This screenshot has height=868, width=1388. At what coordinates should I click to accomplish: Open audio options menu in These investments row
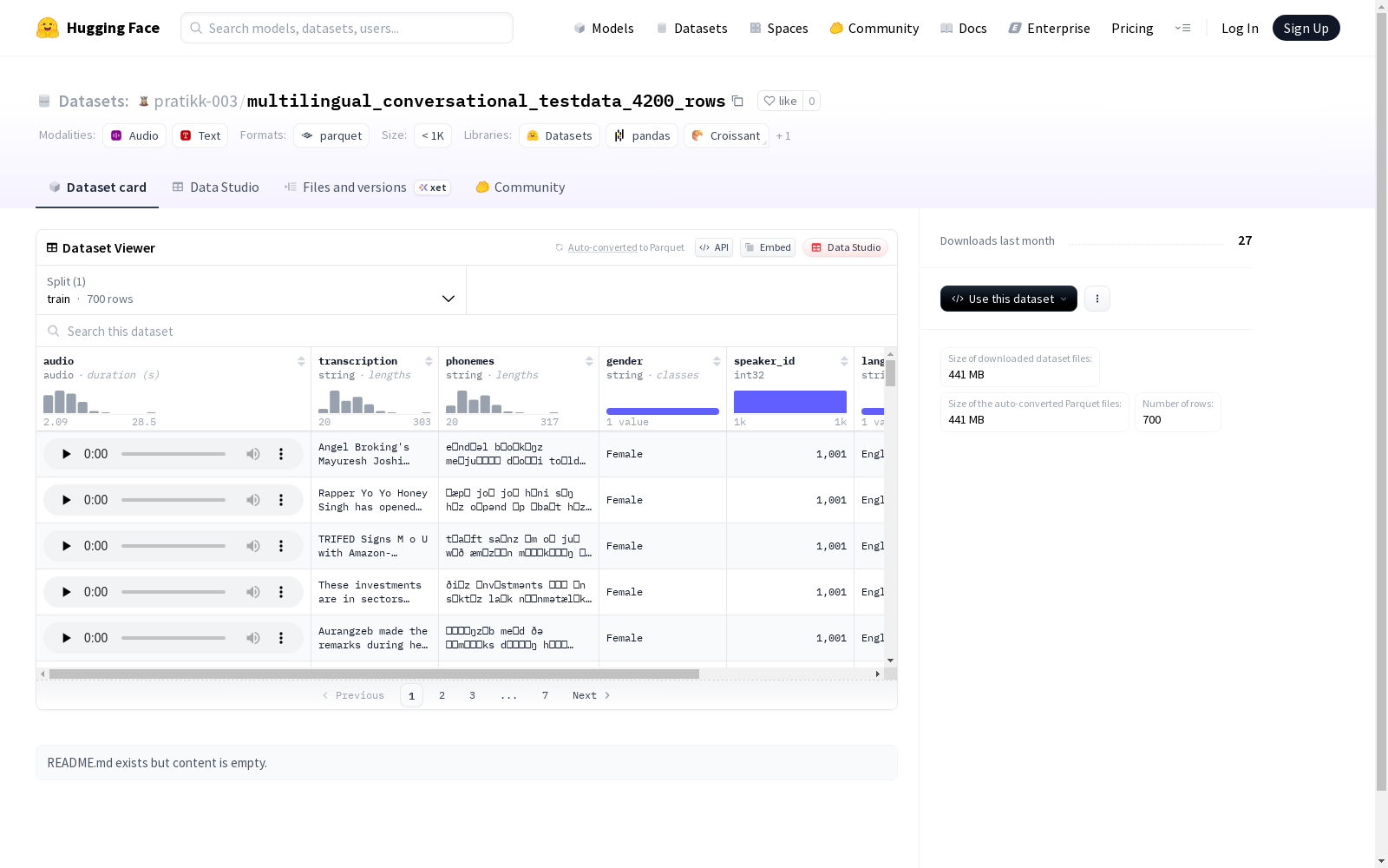point(281,592)
